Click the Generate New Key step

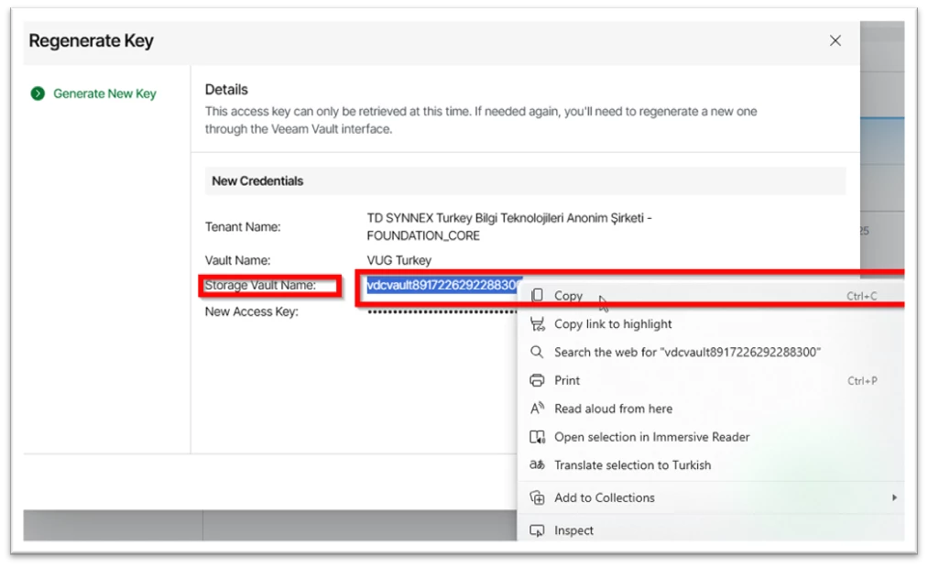[104, 93]
